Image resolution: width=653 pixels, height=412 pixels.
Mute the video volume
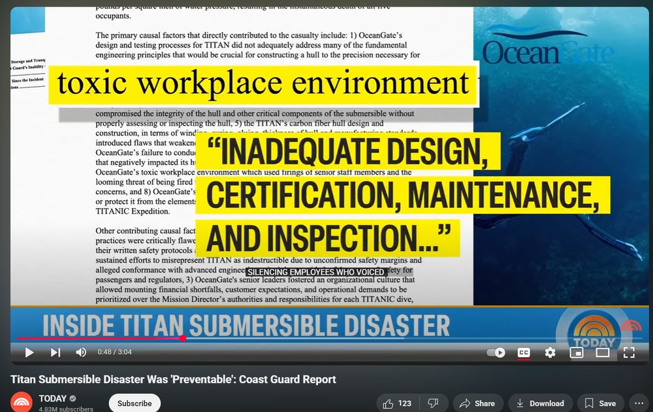click(81, 353)
